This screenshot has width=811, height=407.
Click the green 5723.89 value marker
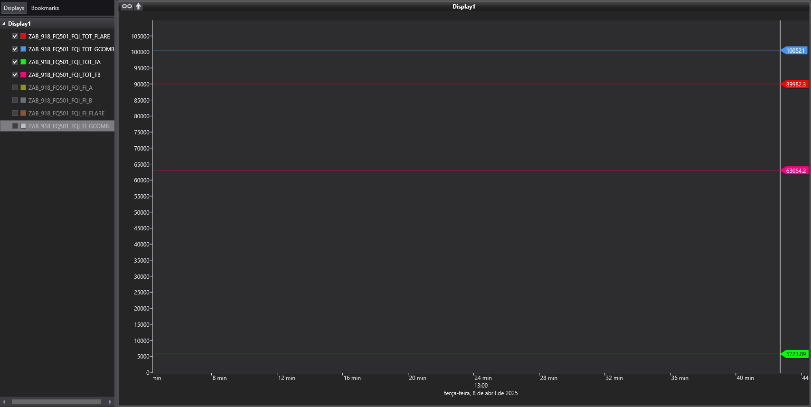click(x=794, y=354)
